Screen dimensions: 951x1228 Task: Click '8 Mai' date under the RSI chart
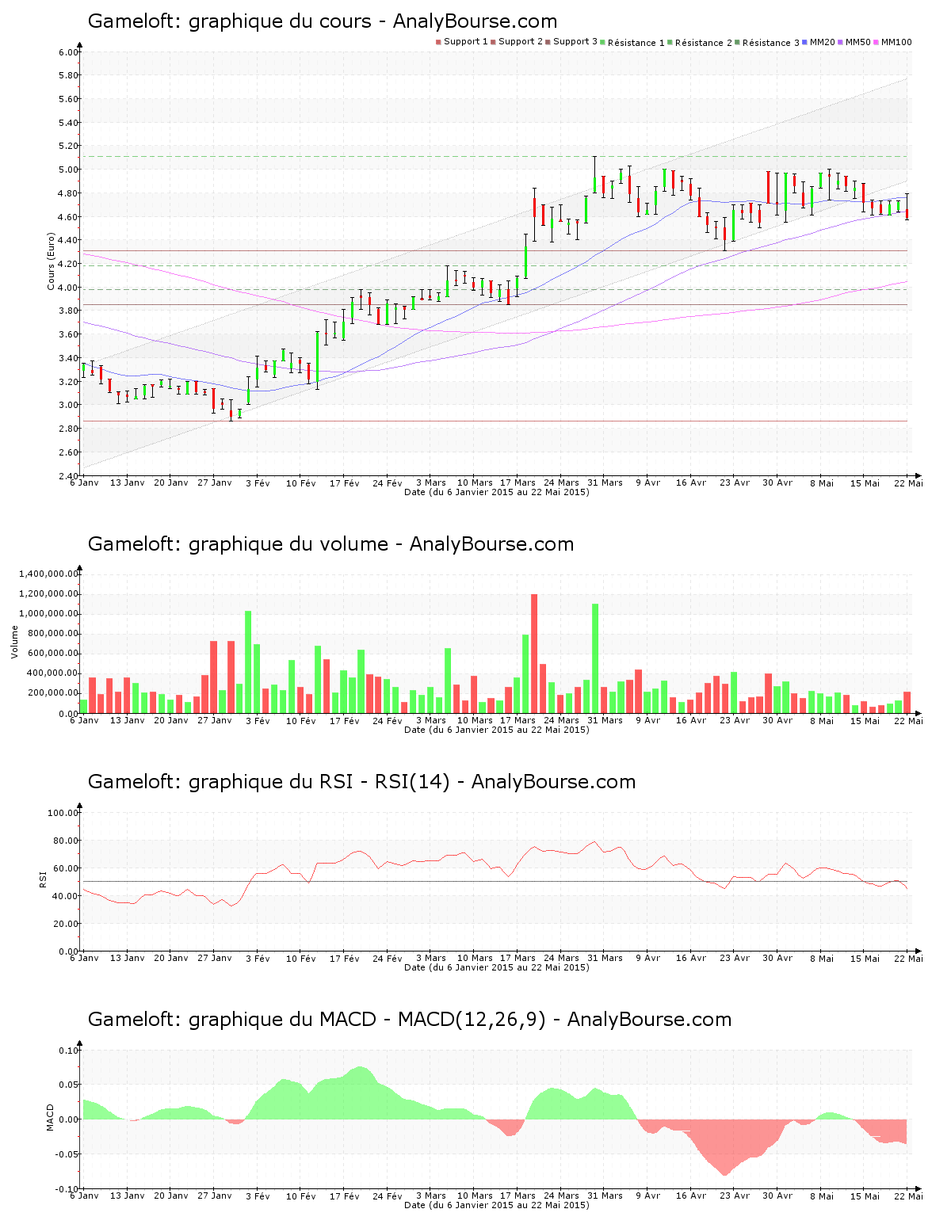click(x=822, y=958)
